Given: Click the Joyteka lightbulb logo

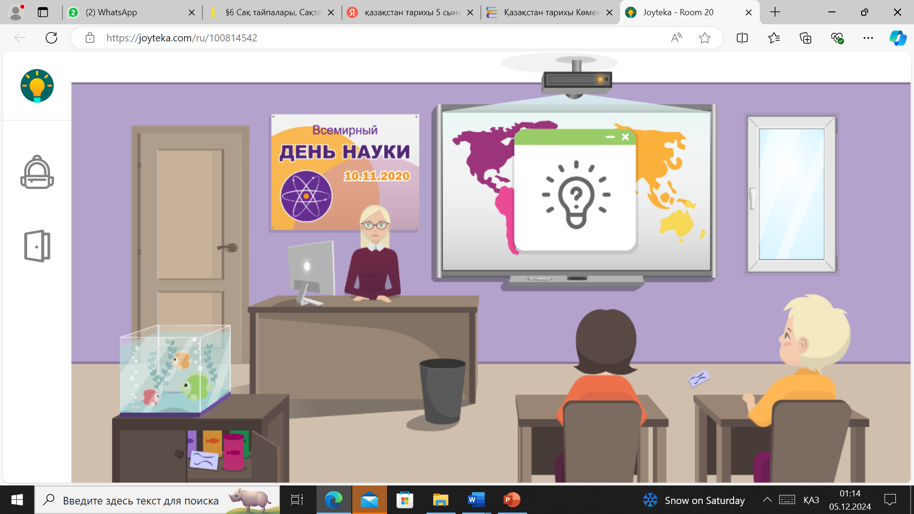Looking at the screenshot, I should coord(37,86).
